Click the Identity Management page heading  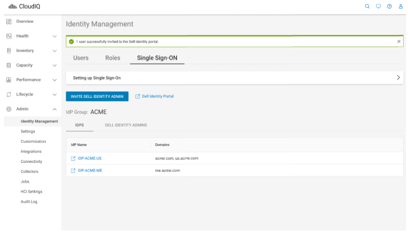[100, 24]
